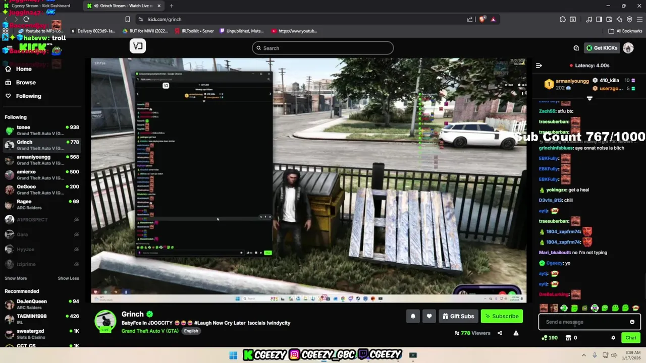Open IRLToolkit Server bookmark
This screenshot has height=363, width=646.
[x=194, y=31]
